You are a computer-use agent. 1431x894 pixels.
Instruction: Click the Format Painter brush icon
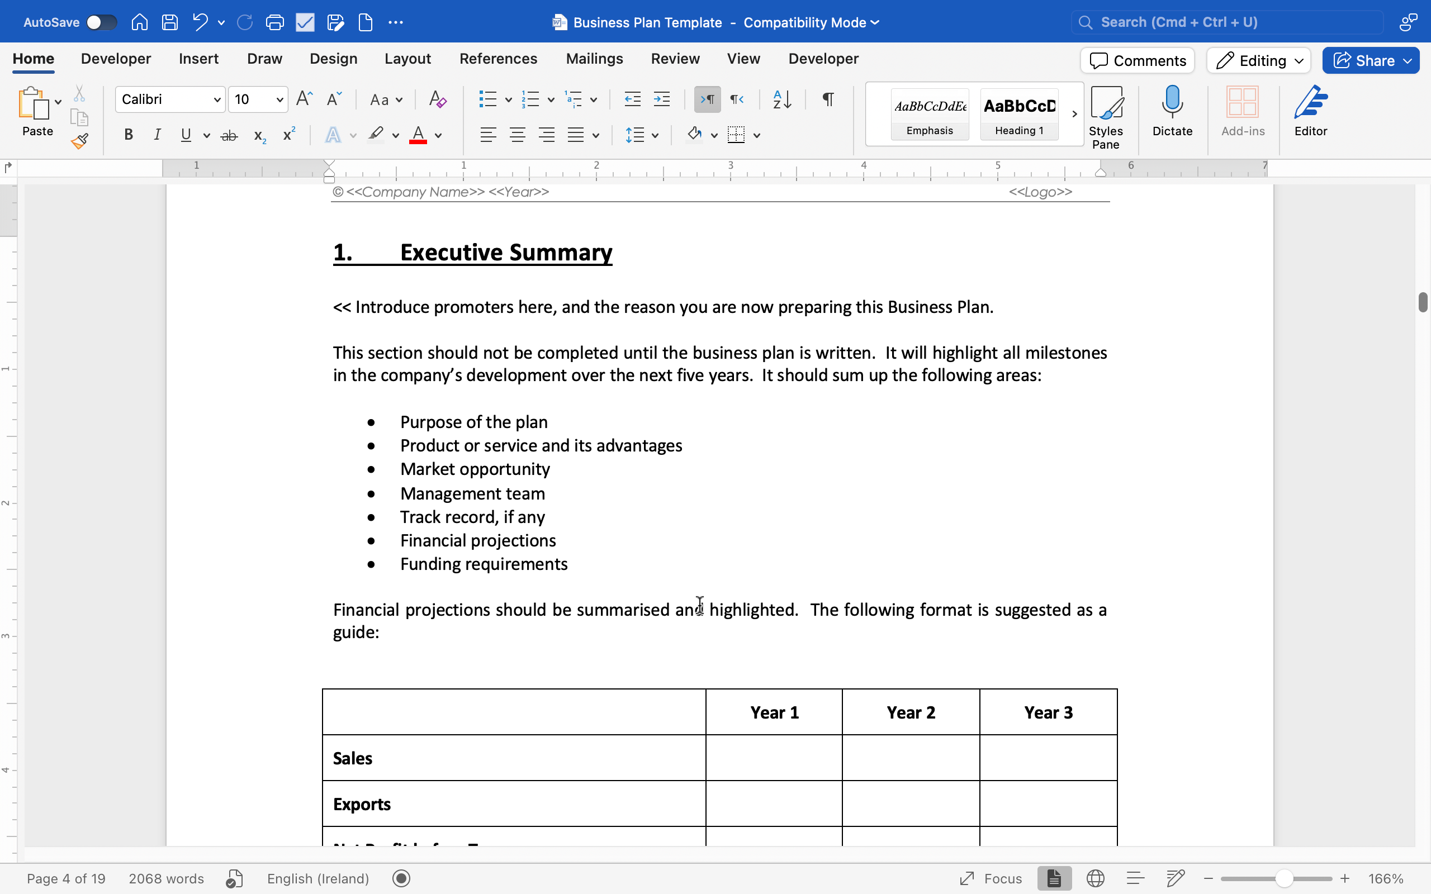79,141
